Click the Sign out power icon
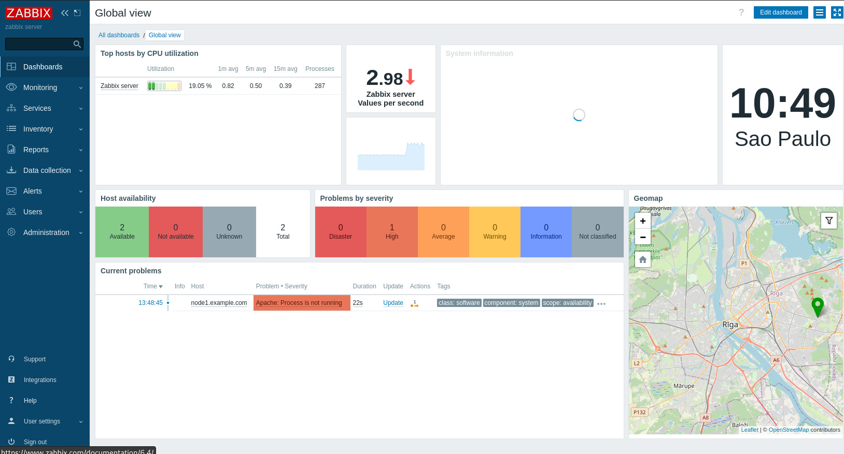Screen dimensions: 844x454 click(x=11, y=442)
